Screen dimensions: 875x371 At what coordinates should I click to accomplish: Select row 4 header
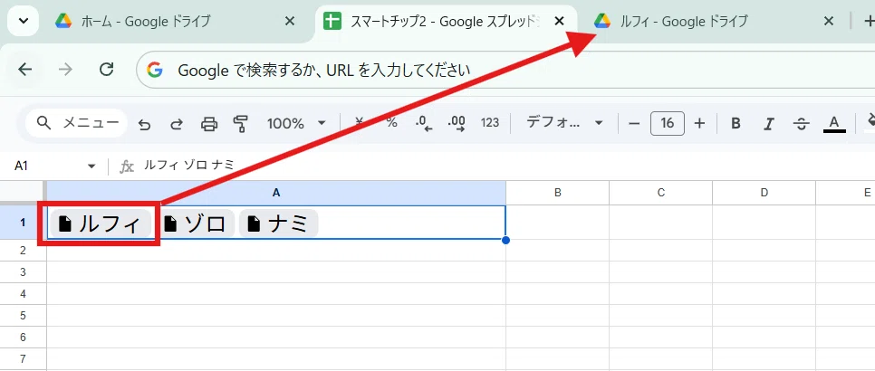click(x=23, y=293)
